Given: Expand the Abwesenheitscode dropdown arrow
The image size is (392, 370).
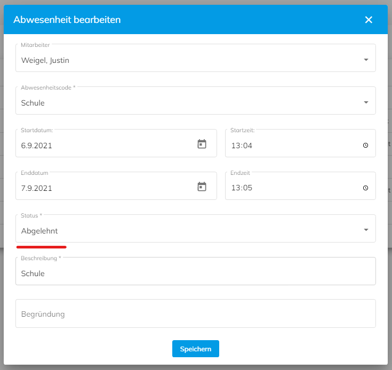Looking at the screenshot, I should 366,102.
